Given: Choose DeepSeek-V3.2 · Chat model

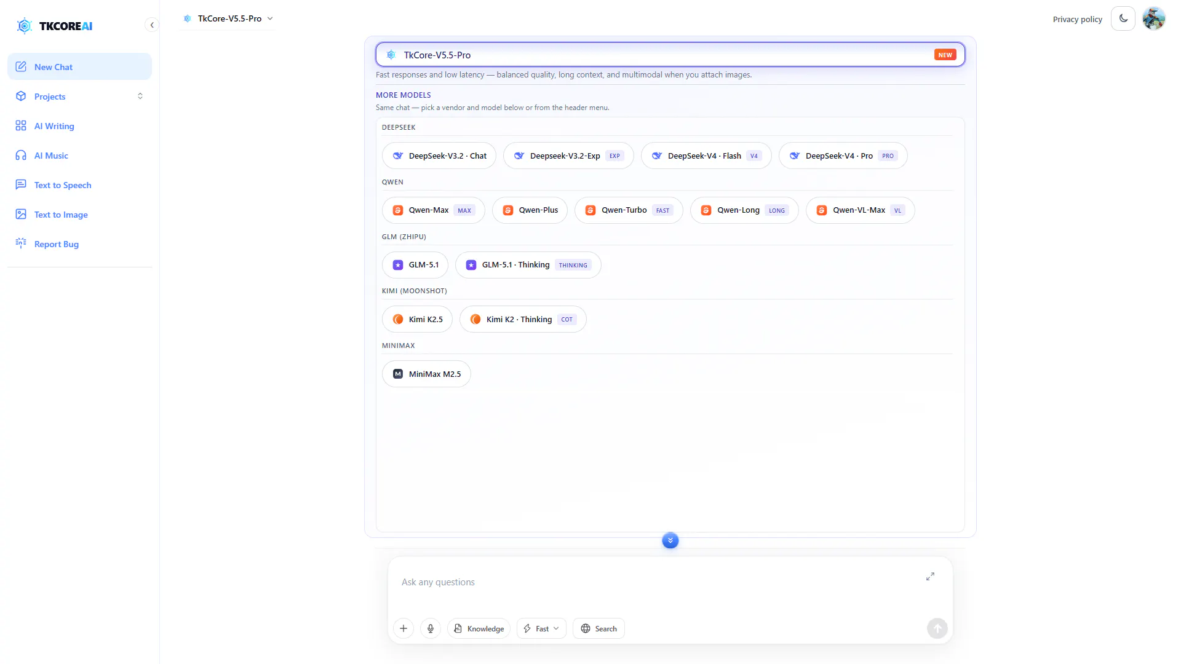Looking at the screenshot, I should (439, 156).
